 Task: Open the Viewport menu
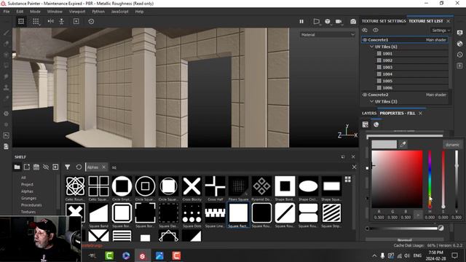77,12
